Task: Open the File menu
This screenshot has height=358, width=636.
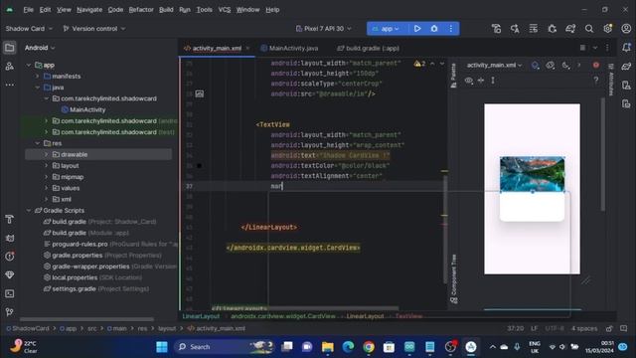Action: coord(28,10)
